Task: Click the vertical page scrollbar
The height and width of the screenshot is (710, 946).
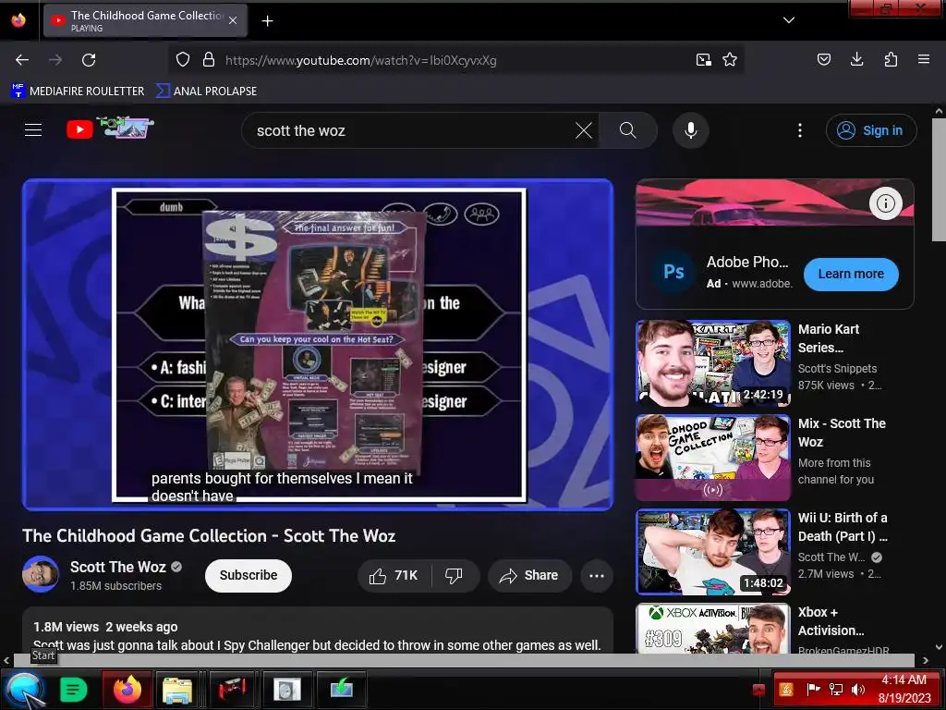Action: [x=939, y=180]
